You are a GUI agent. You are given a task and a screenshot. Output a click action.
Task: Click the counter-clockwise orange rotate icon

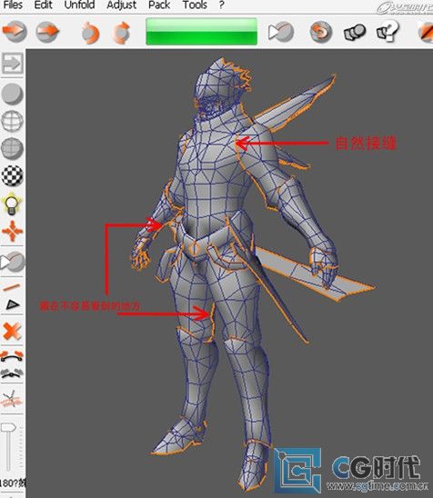tap(90, 32)
